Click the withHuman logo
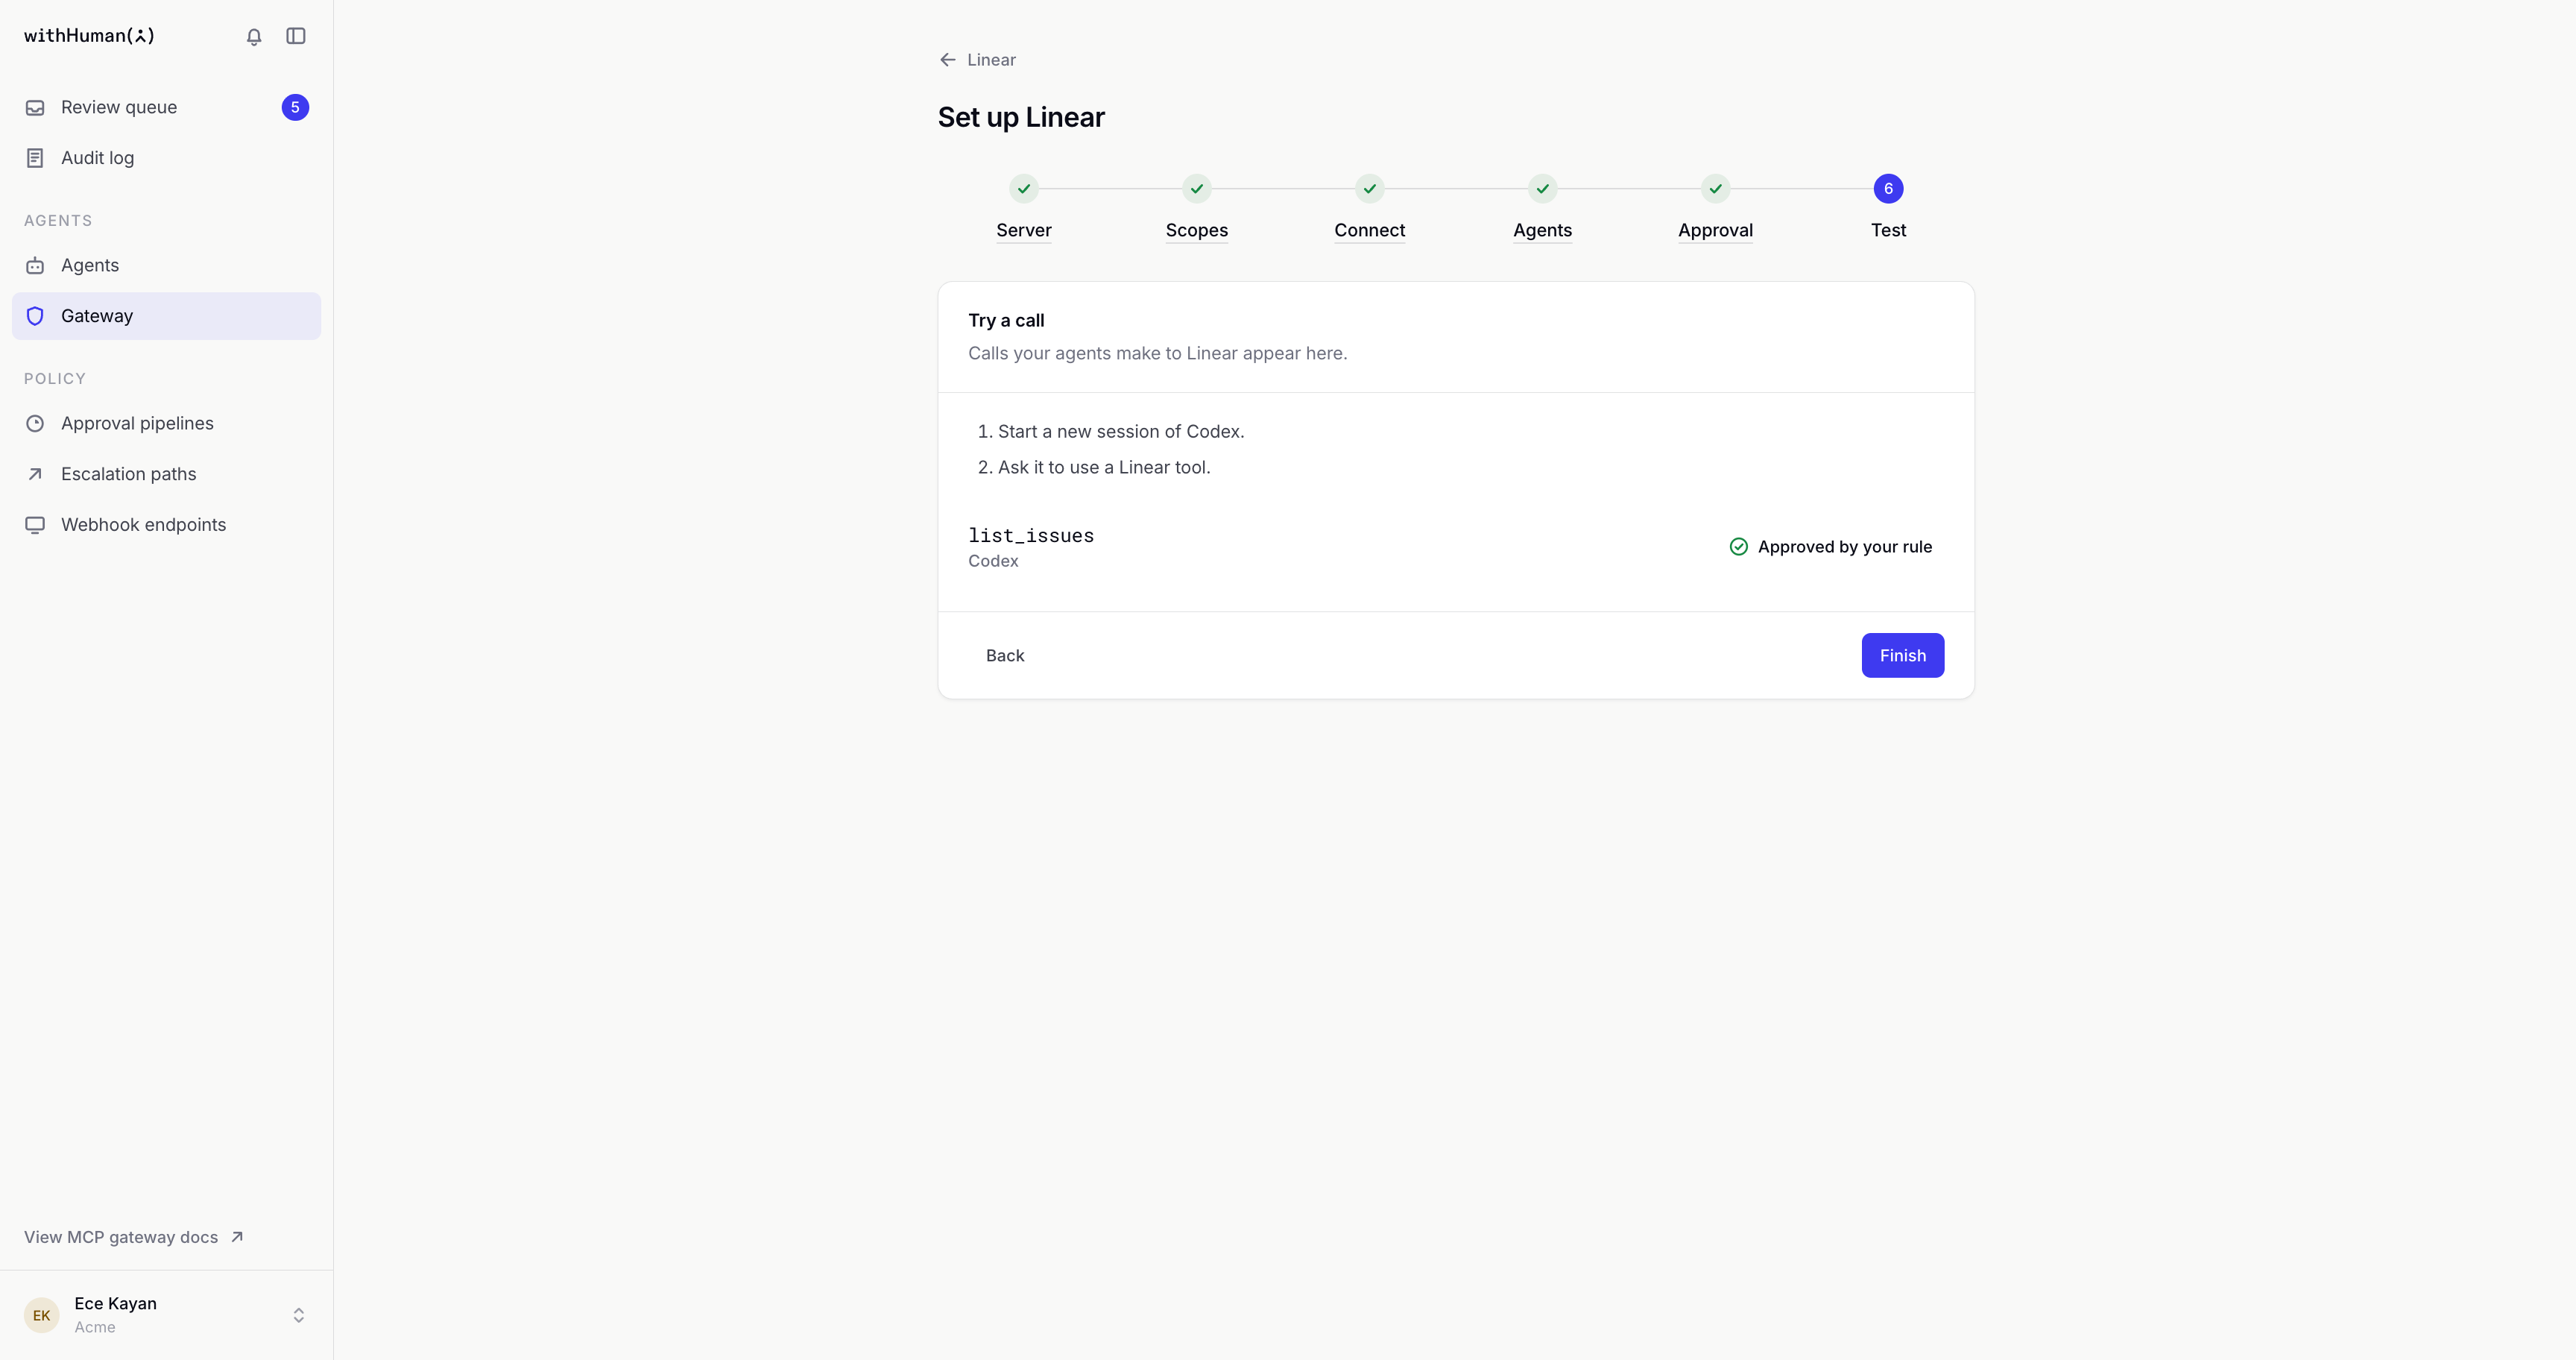This screenshot has height=1360, width=2576. click(x=90, y=36)
